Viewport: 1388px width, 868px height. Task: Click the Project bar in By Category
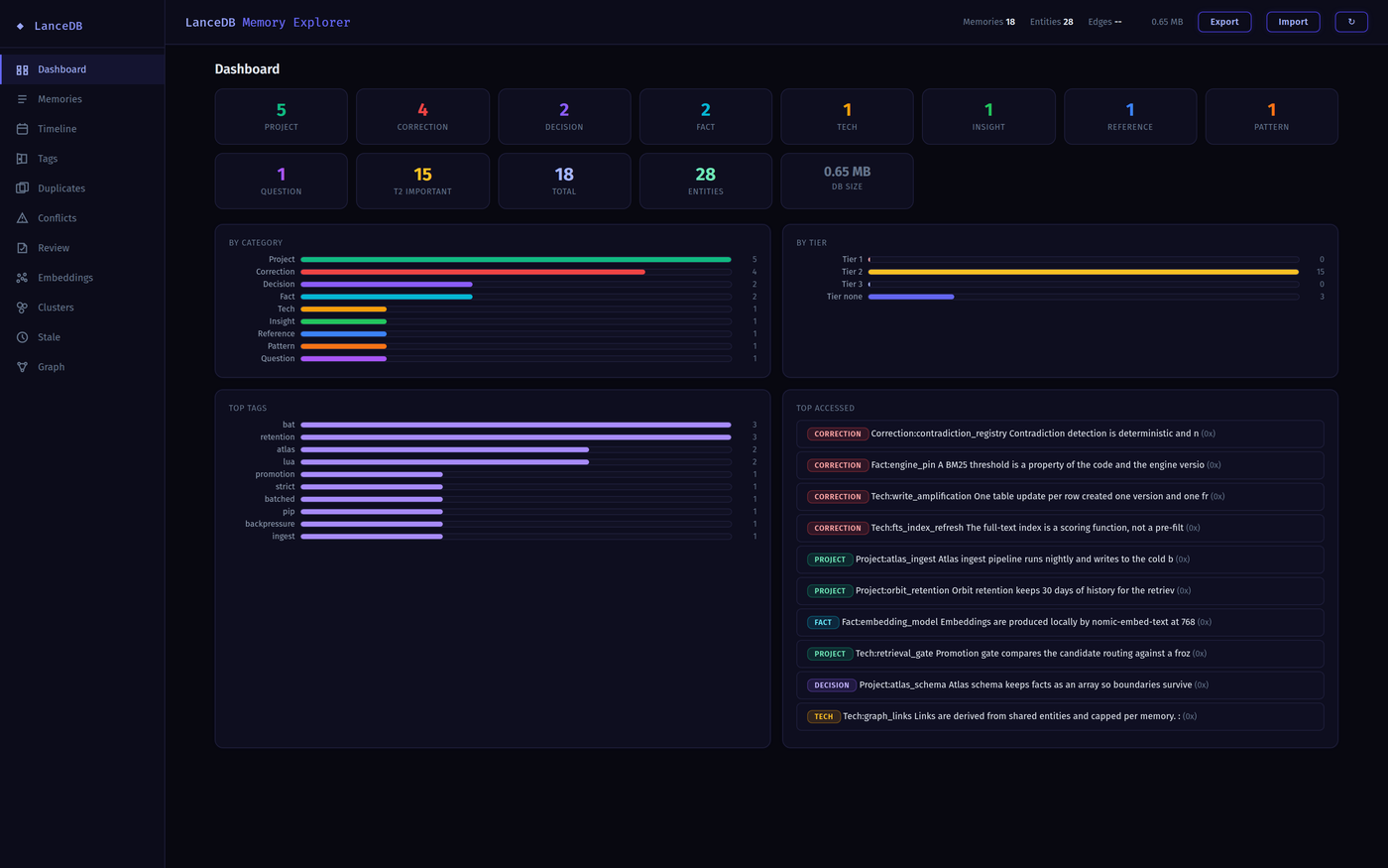tap(516, 260)
